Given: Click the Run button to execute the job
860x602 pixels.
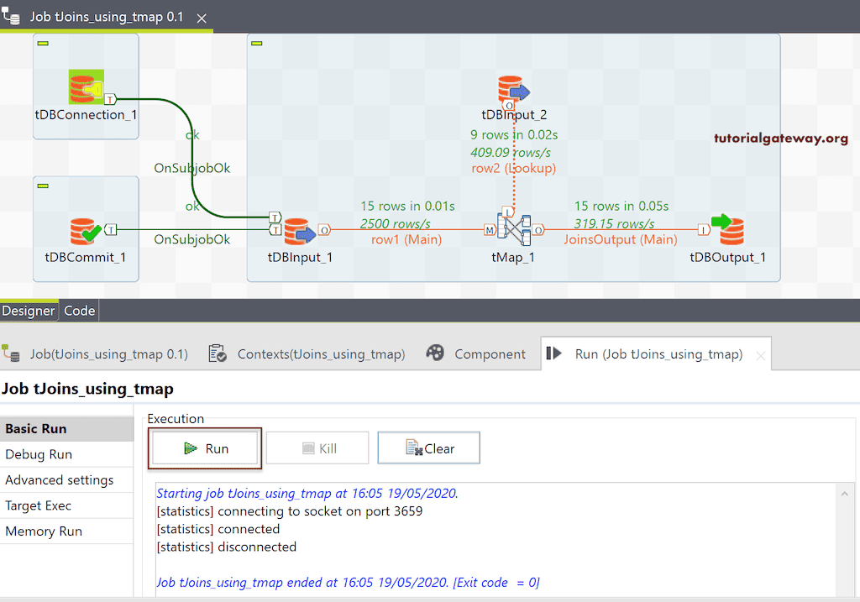Looking at the screenshot, I should pos(204,447).
